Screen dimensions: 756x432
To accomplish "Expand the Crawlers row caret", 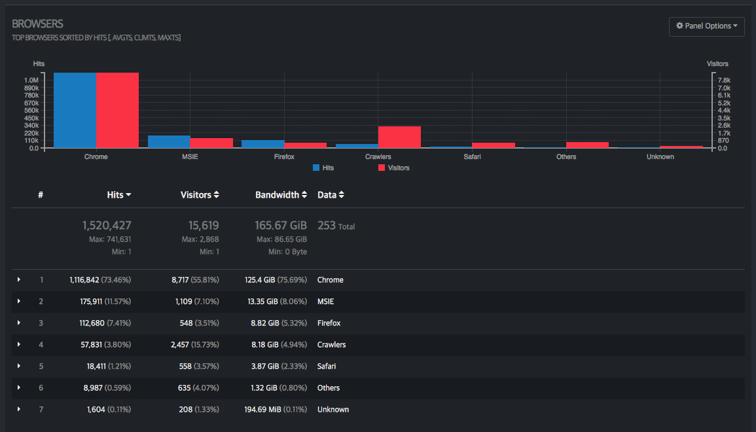I will point(19,345).
